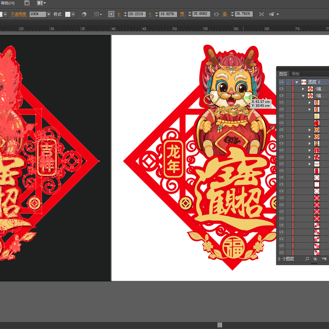
Task: Open the 样式 style dropdown arrow
Action: click(x=73, y=14)
